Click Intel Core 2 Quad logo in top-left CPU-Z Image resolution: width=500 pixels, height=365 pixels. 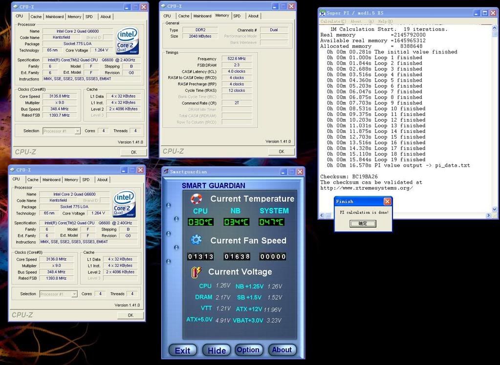pyautogui.click(x=128, y=41)
